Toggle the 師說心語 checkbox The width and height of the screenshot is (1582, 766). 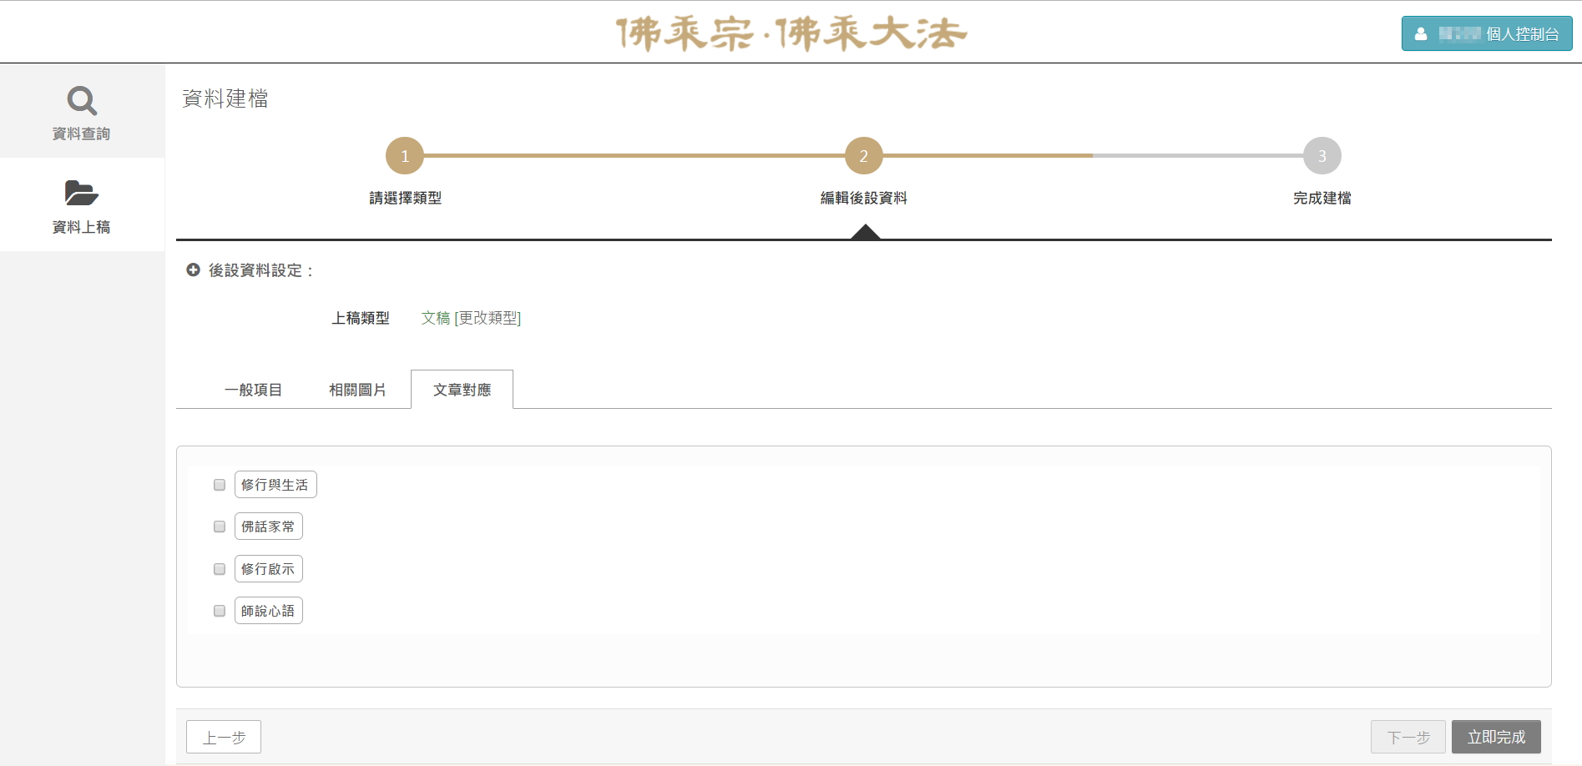220,611
